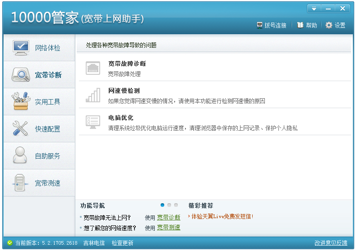Click the 宽带测速 server icon

(21, 183)
